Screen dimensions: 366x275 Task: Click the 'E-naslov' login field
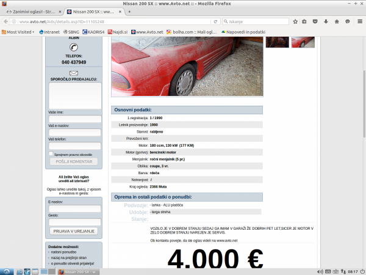coord(74,208)
